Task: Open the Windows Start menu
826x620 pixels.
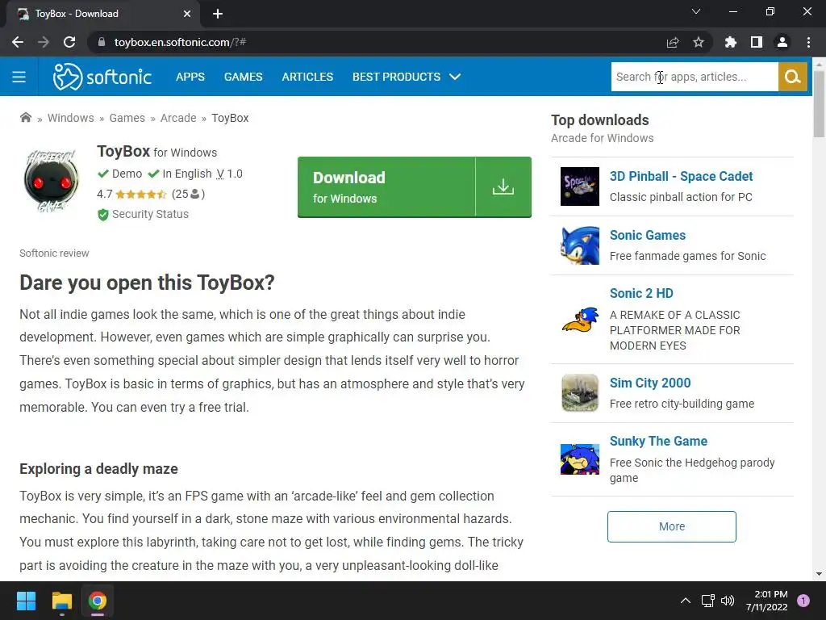Action: [x=26, y=601]
